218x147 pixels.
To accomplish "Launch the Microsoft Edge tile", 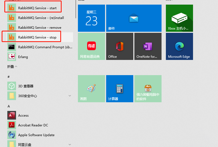I will coord(179,46).
